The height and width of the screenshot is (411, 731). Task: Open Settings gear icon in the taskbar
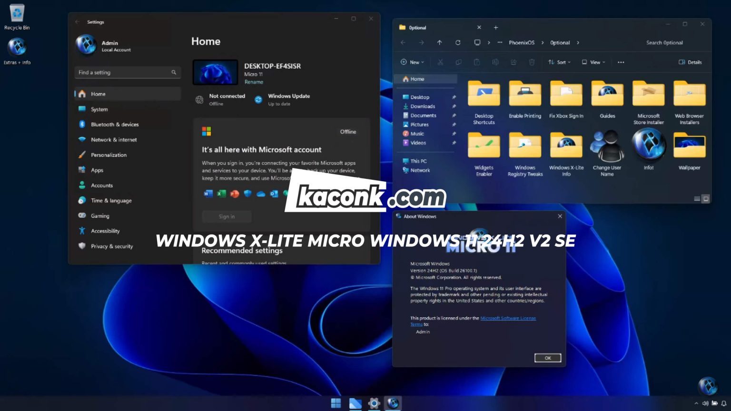374,403
